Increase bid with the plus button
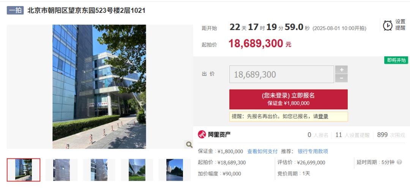Viewport: 410px width, 189px height. click(342, 70)
